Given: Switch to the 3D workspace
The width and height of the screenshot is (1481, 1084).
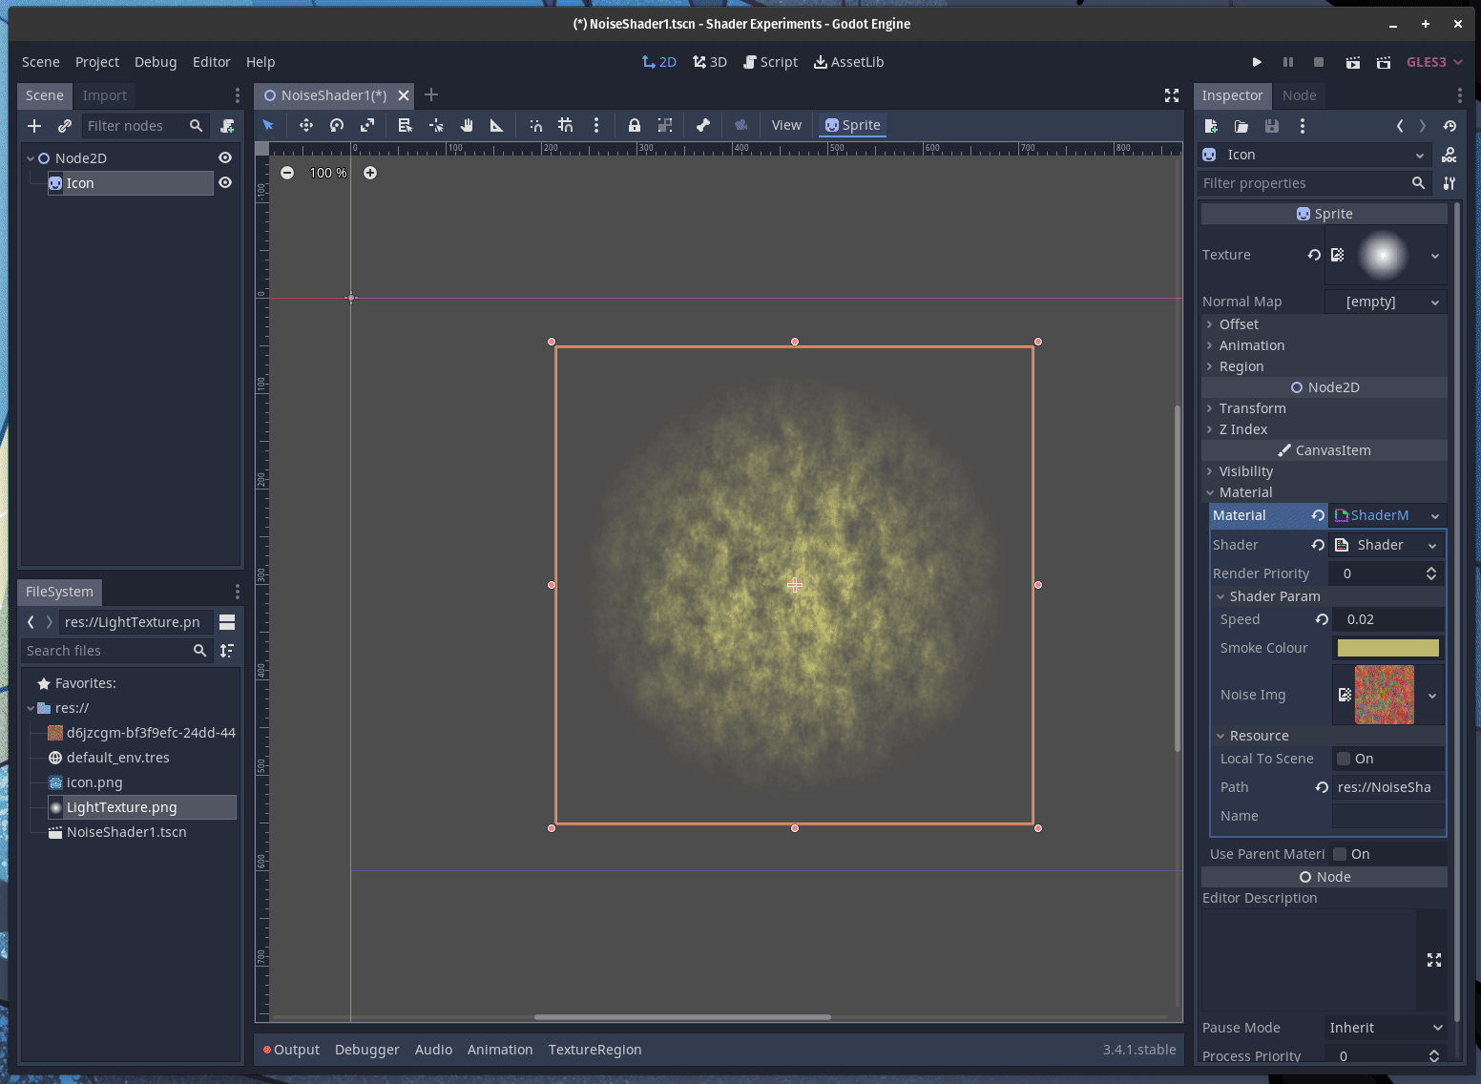Looking at the screenshot, I should point(710,62).
